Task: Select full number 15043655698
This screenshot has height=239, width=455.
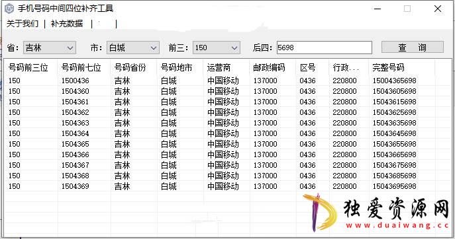Action: [x=394, y=144]
